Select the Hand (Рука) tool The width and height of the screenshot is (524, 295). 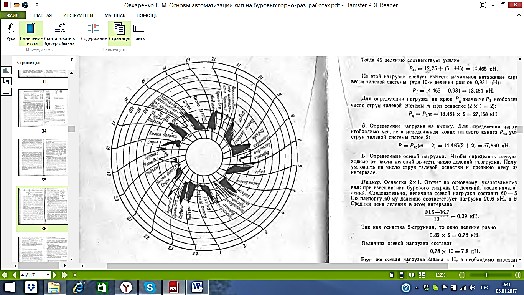pos(11,33)
